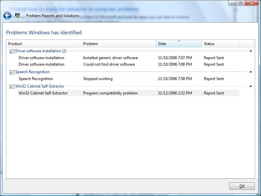Select the Win32 Cabinet Self-Extractor product row
This screenshot has height=196, width=261.
click(43, 93)
